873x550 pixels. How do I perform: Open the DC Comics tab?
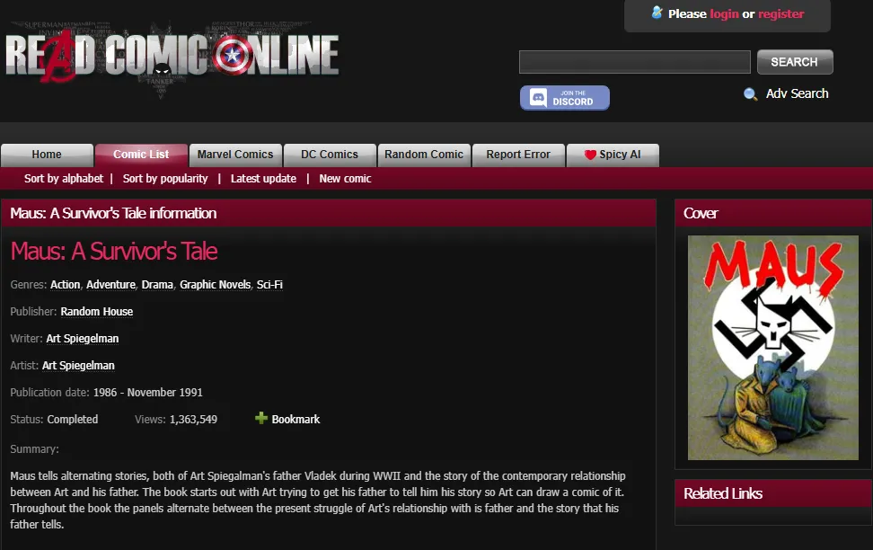point(330,155)
